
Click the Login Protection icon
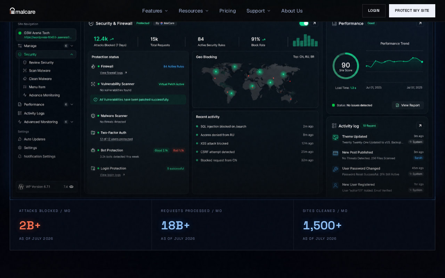click(x=93, y=168)
